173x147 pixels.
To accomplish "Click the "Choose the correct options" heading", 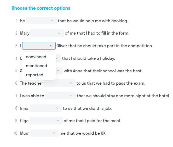I will (41, 8).
